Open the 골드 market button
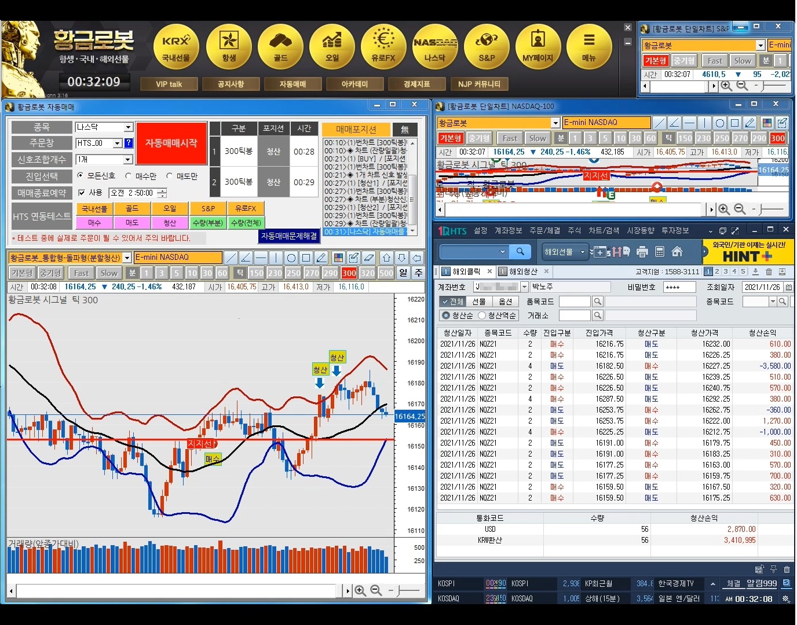This screenshot has height=625, width=797. pyautogui.click(x=280, y=47)
